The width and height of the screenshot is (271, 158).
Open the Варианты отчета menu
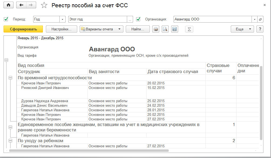pyautogui.click(x=101, y=29)
